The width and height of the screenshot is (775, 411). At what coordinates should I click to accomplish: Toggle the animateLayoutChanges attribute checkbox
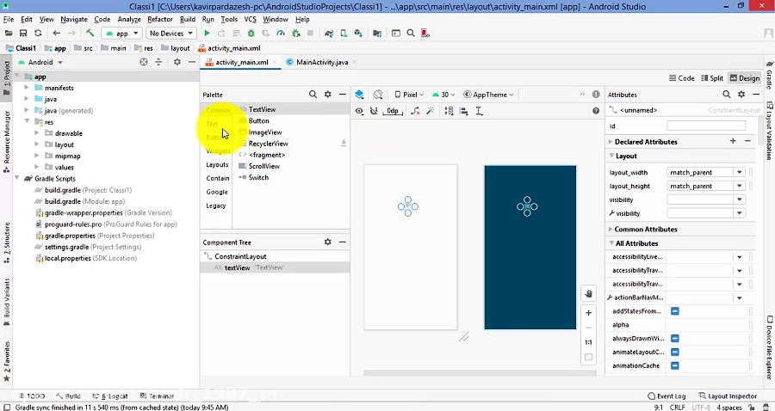[675, 353]
